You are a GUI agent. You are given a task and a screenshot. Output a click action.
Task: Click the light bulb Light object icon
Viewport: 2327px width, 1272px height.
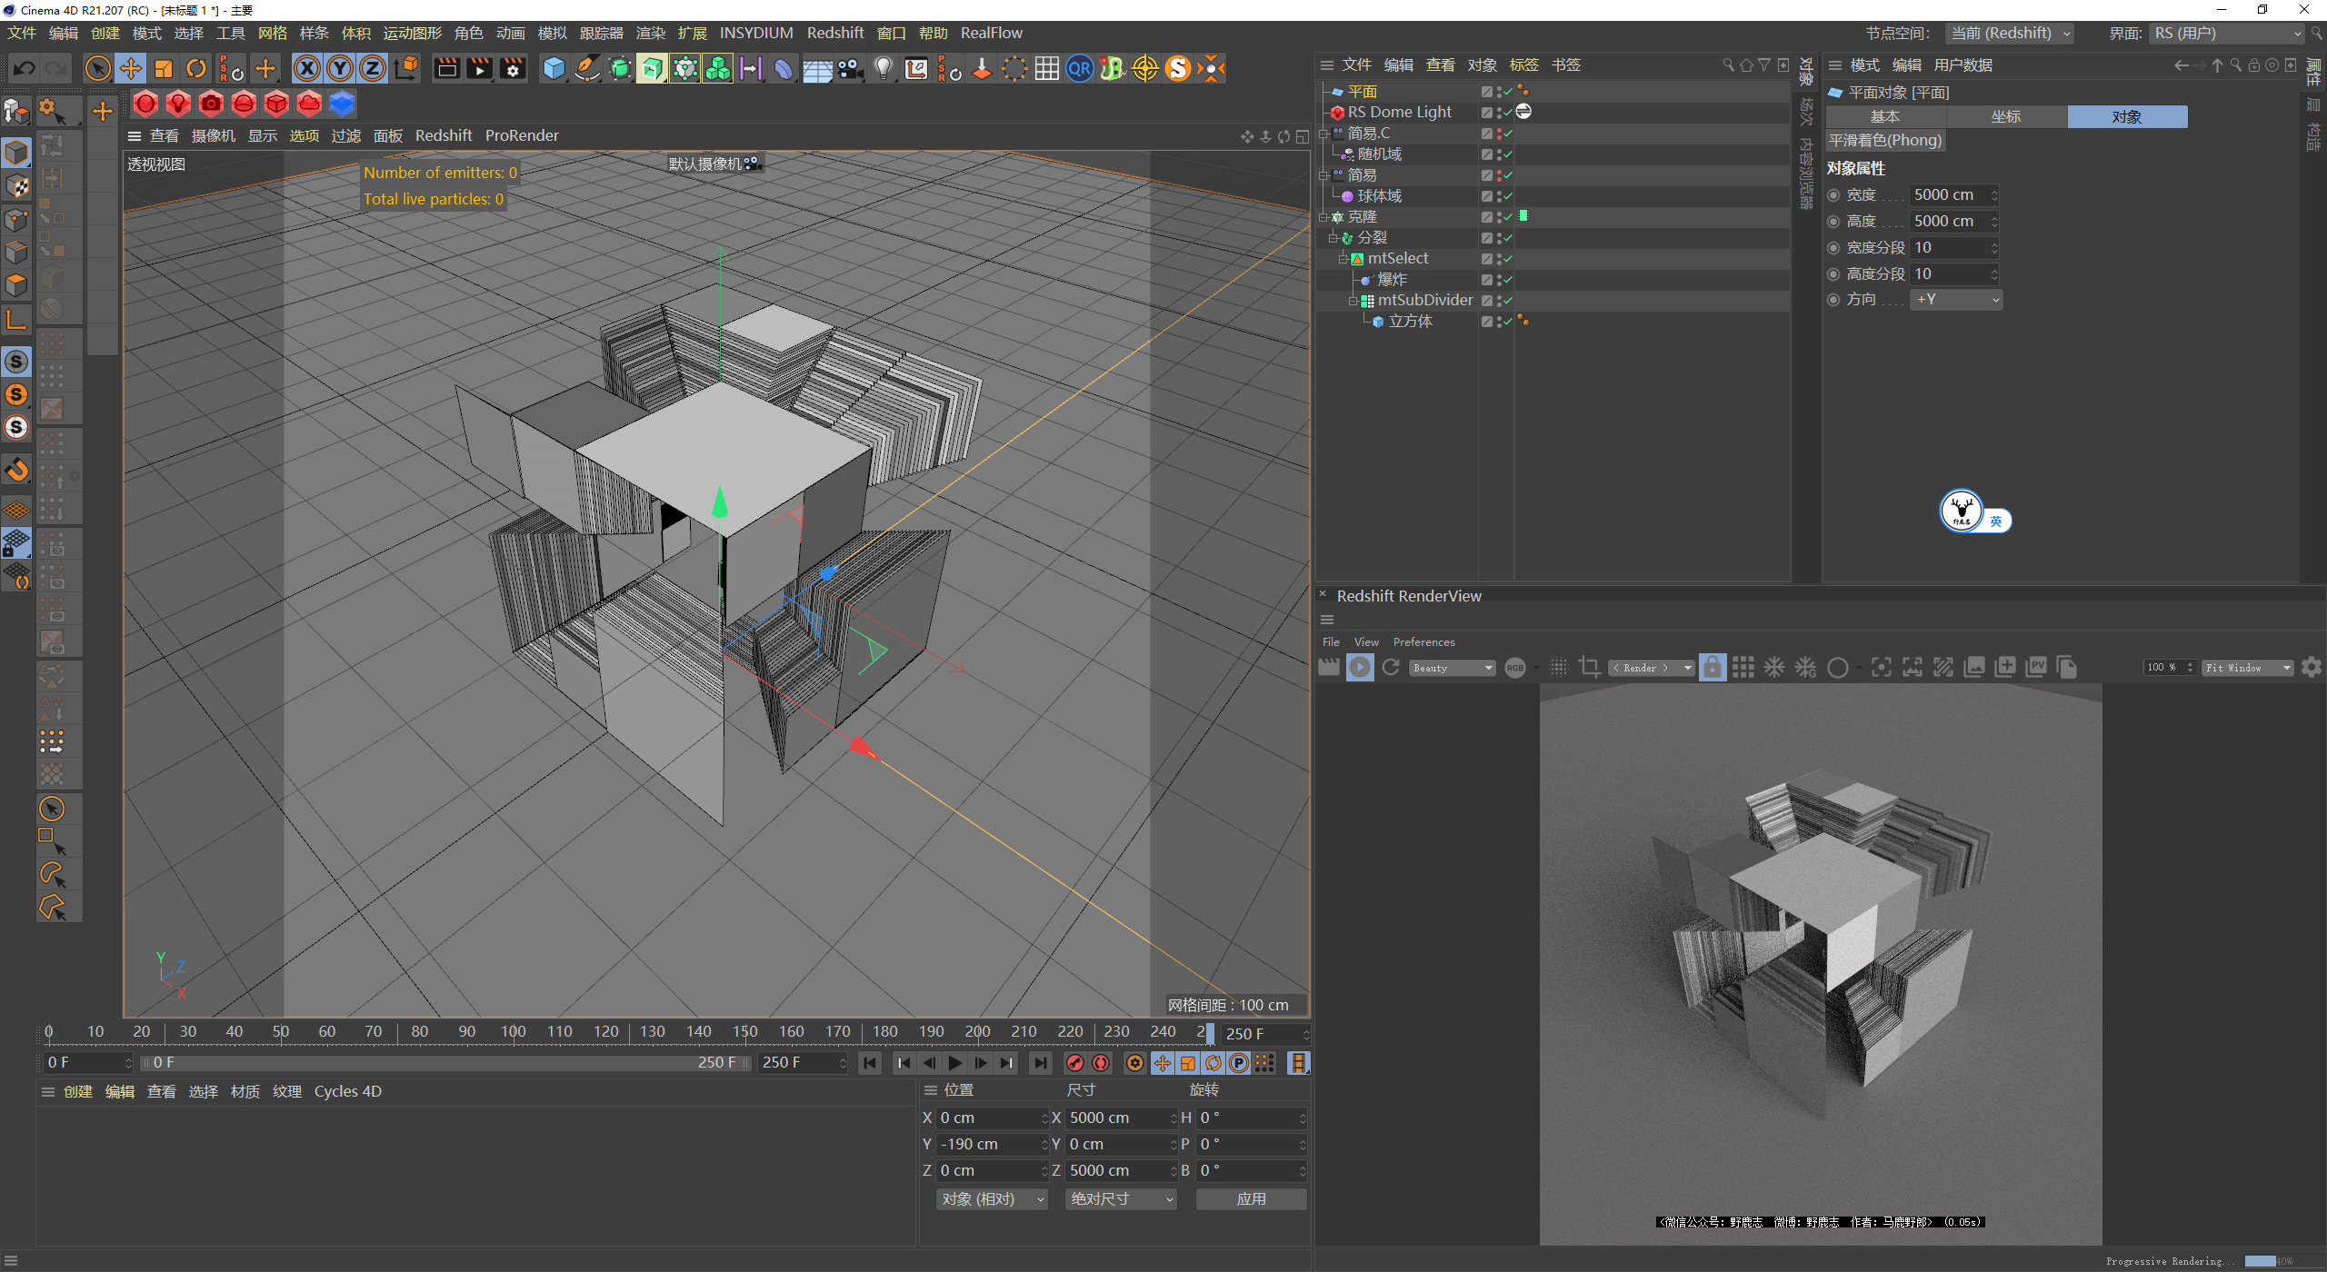883,68
